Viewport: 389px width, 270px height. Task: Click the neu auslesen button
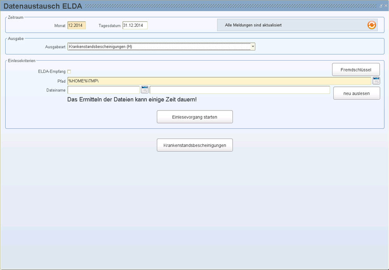356,93
